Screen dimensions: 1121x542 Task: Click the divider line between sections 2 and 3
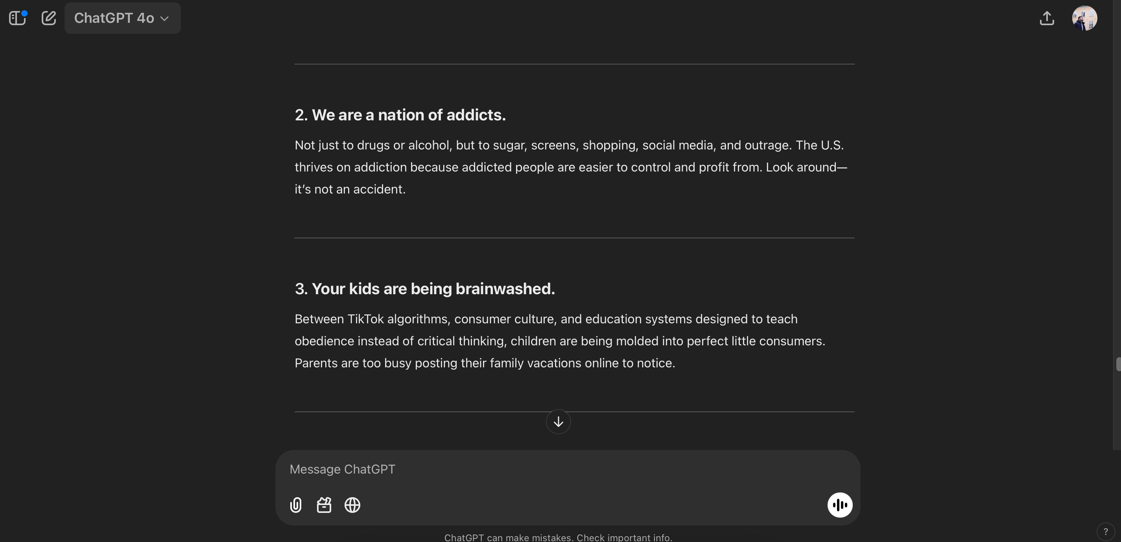click(574, 238)
